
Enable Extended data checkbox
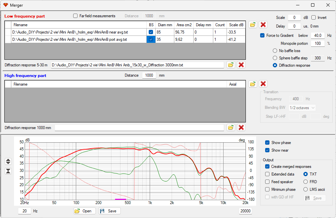point(267,174)
